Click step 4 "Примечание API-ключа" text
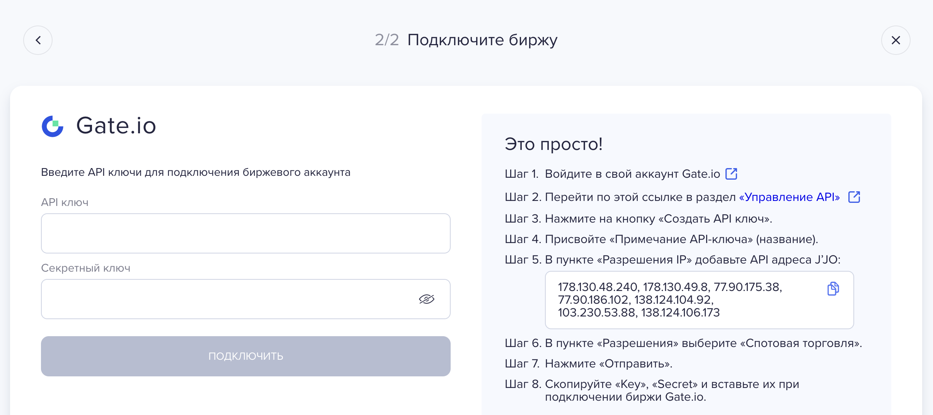This screenshot has width=933, height=415. (681, 239)
